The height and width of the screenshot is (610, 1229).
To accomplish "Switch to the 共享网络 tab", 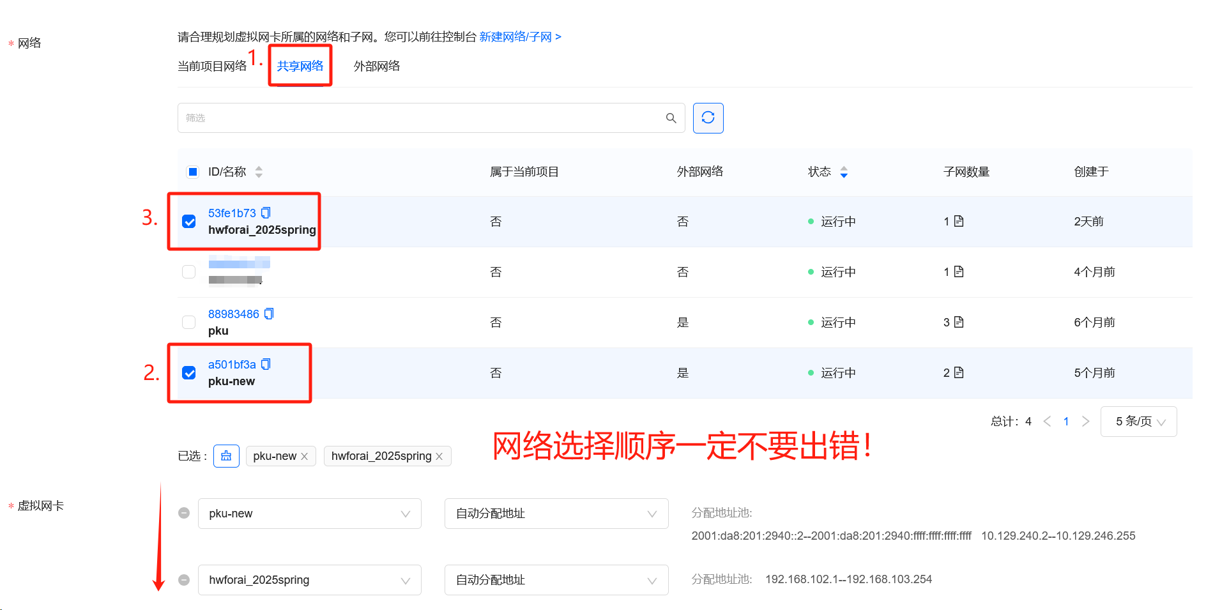I will pyautogui.click(x=300, y=66).
